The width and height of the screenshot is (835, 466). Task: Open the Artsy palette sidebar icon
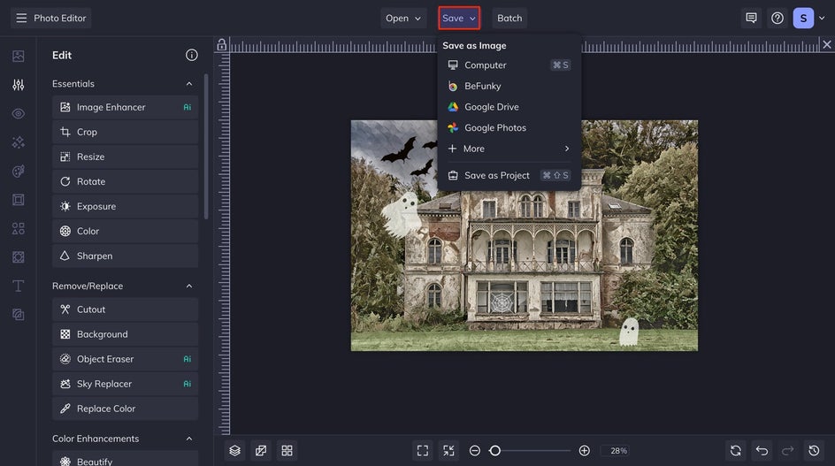click(18, 171)
